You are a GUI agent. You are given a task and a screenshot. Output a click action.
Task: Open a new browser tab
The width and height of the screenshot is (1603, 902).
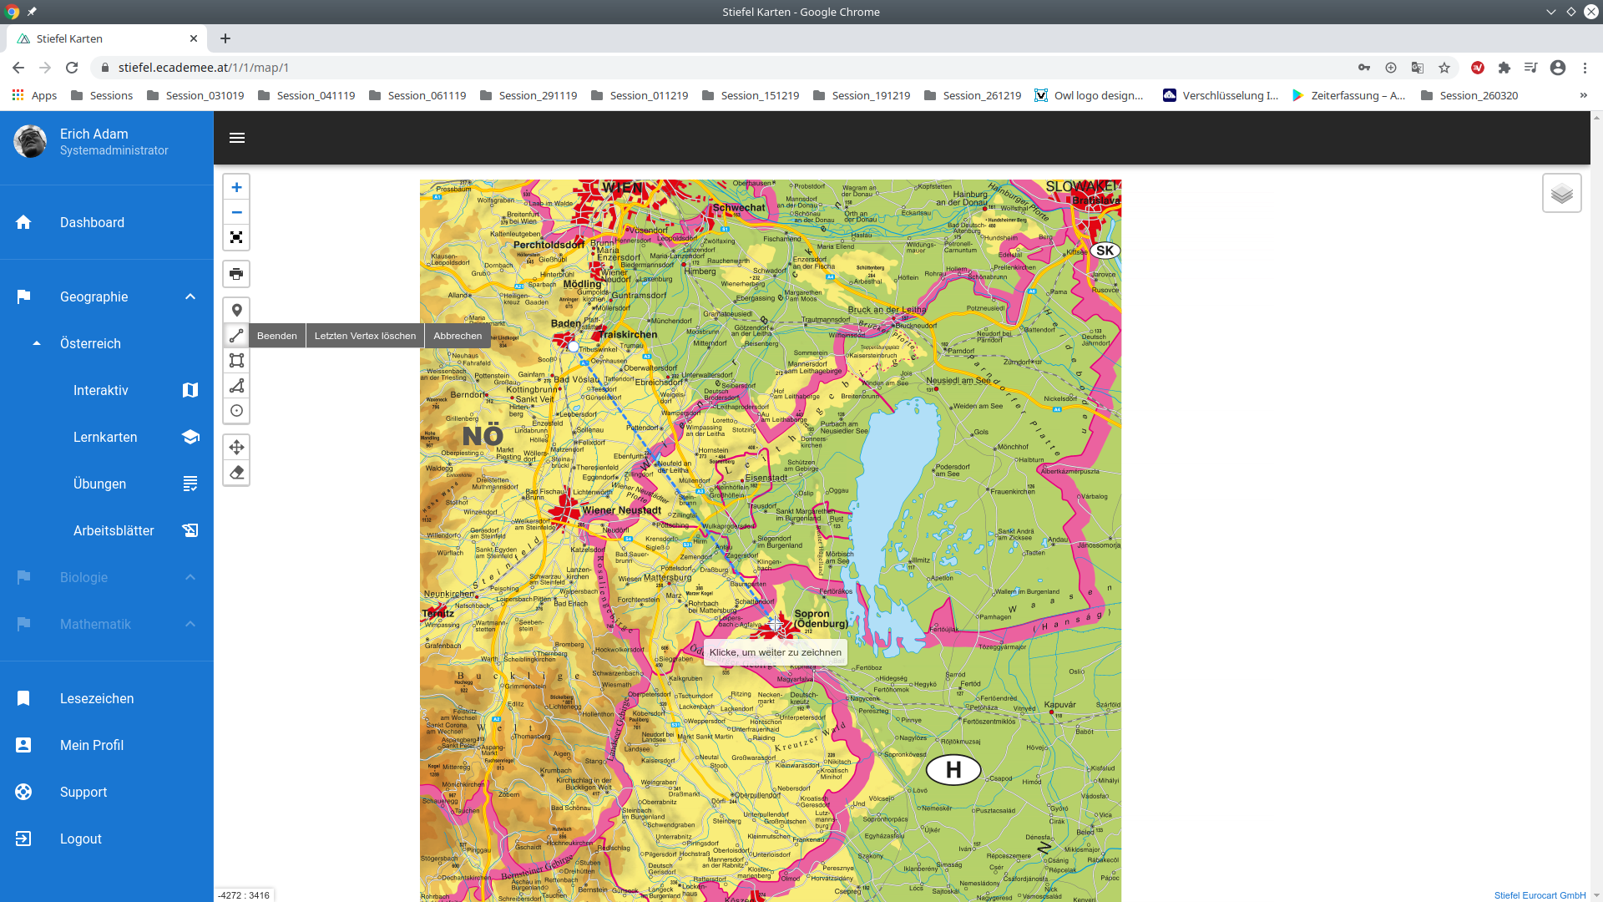[225, 38]
